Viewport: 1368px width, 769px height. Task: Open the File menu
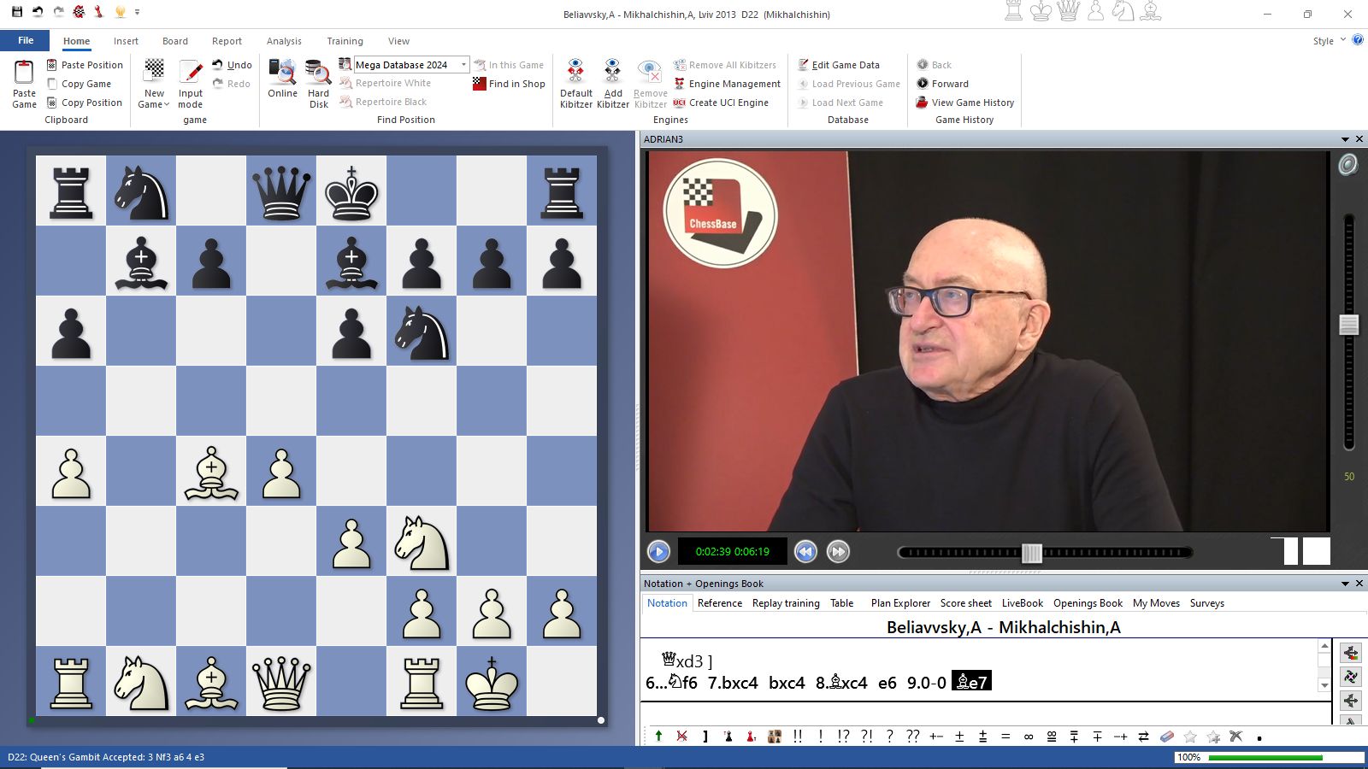coord(26,40)
